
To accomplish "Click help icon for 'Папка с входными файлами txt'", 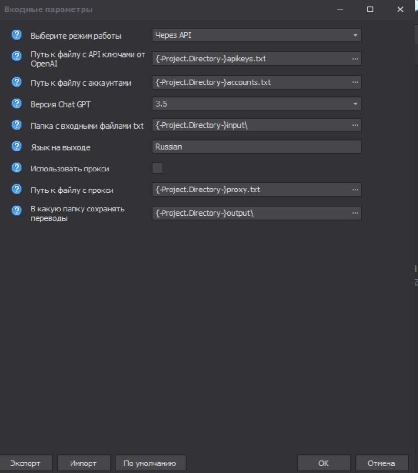I will pyautogui.click(x=17, y=125).
